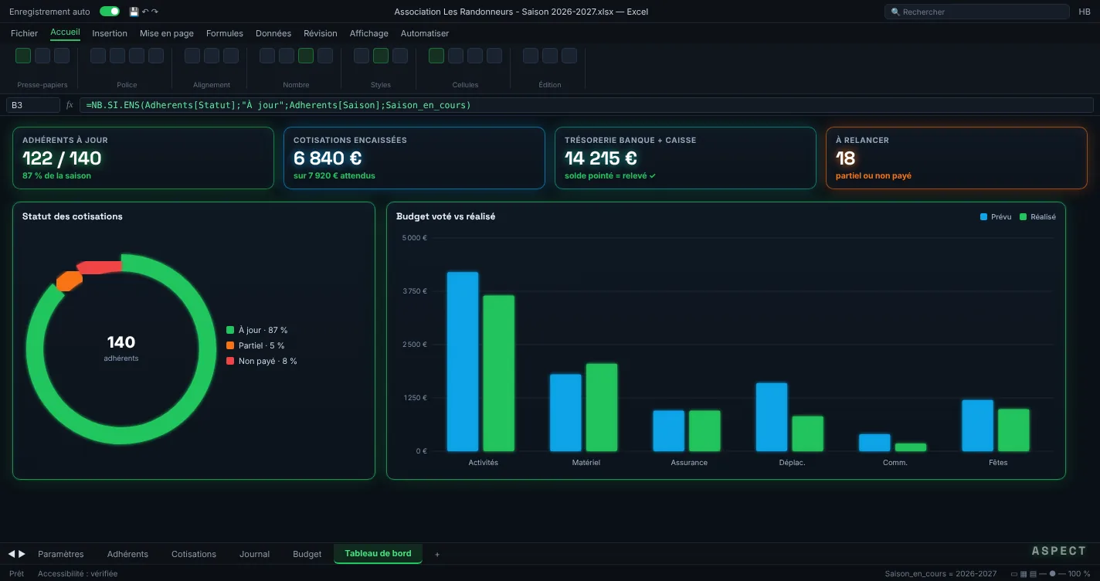The height and width of the screenshot is (581, 1100).
Task: Open the Fichier menu
Action: (24, 33)
